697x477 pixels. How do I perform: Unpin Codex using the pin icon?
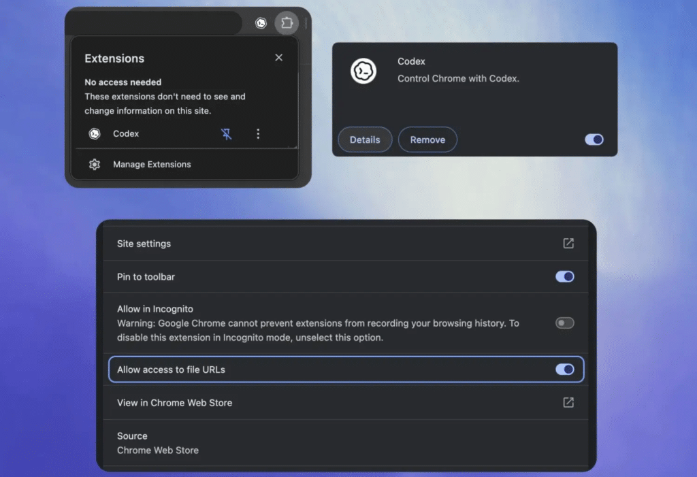226,134
